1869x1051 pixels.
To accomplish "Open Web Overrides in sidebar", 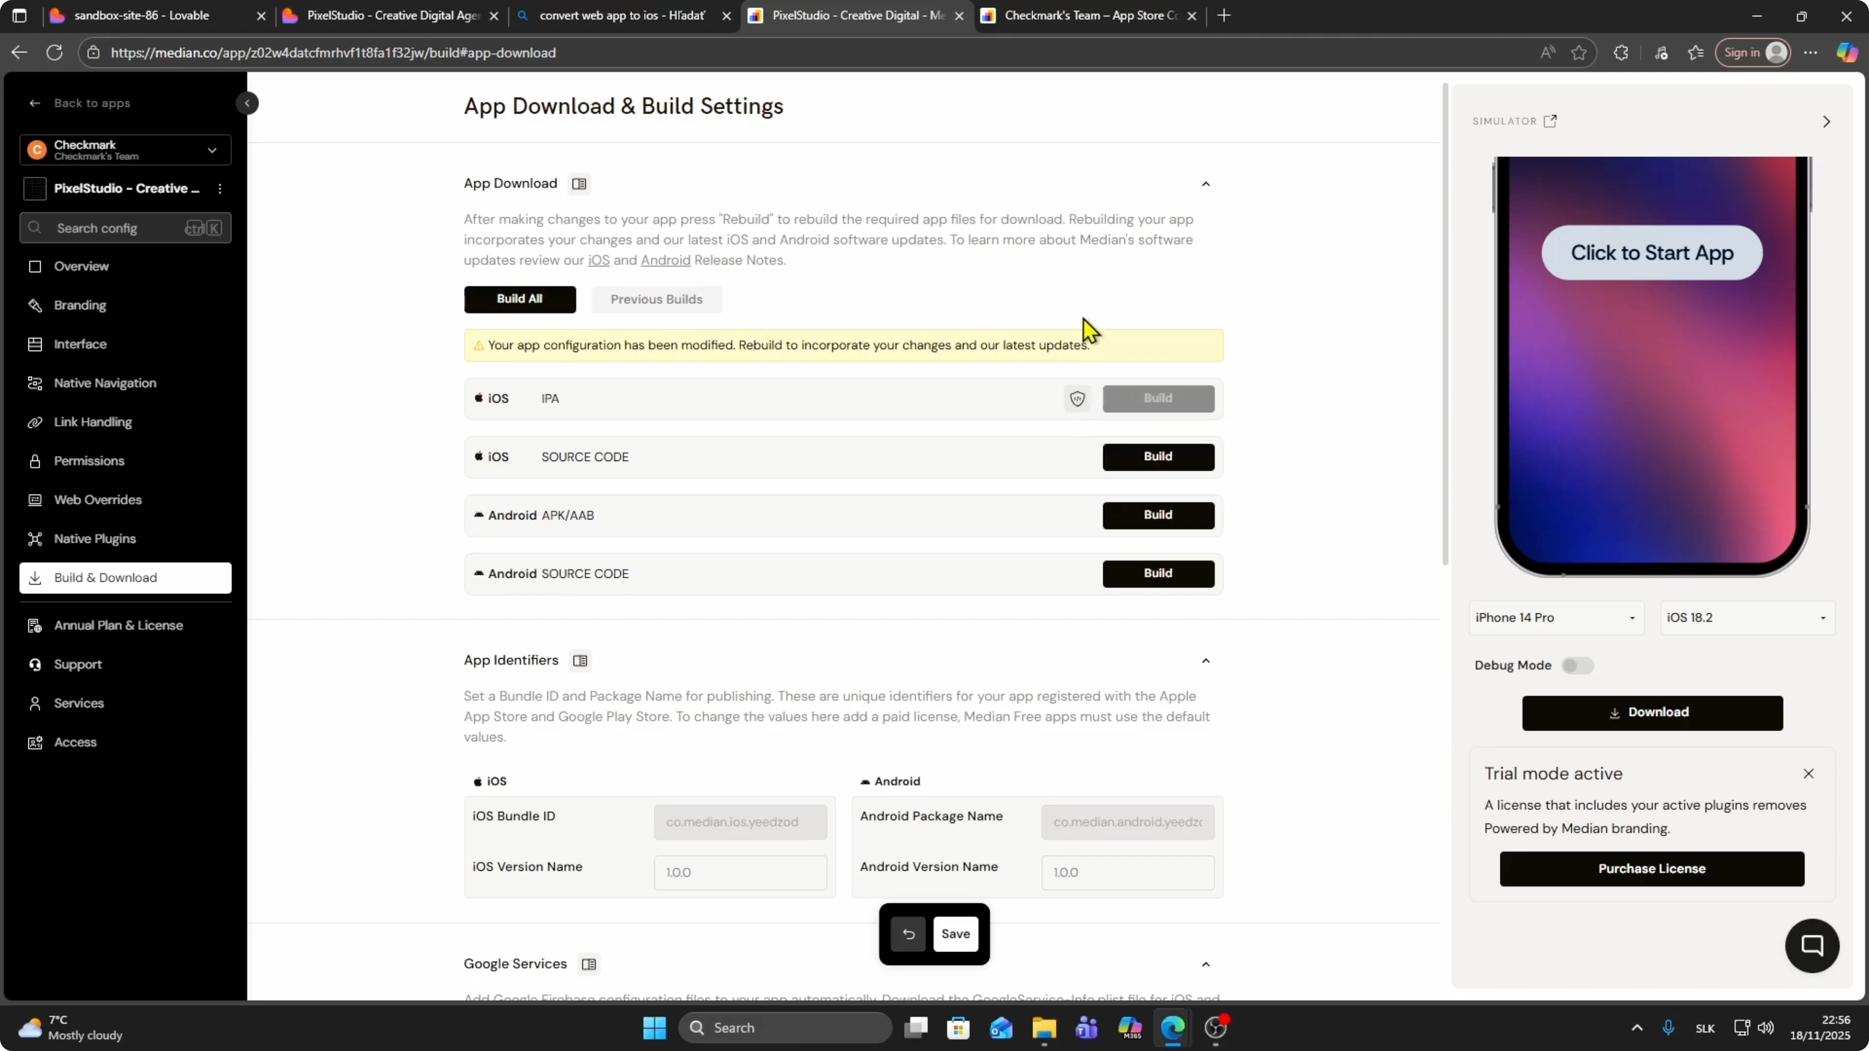I will [125, 500].
